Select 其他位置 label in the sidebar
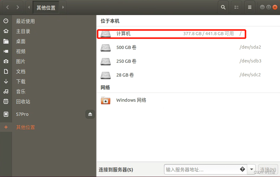This screenshot has height=177, width=280. tap(26, 127)
